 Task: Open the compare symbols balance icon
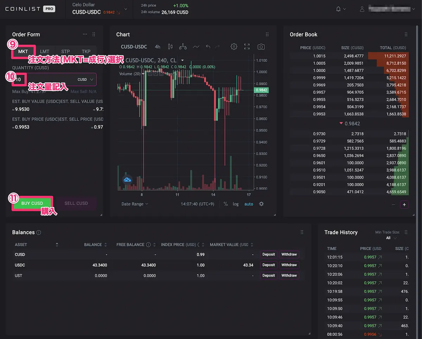[x=183, y=47]
